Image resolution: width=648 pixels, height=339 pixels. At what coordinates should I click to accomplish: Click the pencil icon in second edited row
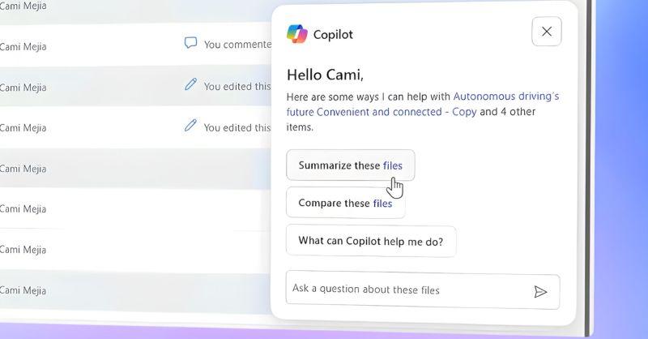tap(190, 127)
